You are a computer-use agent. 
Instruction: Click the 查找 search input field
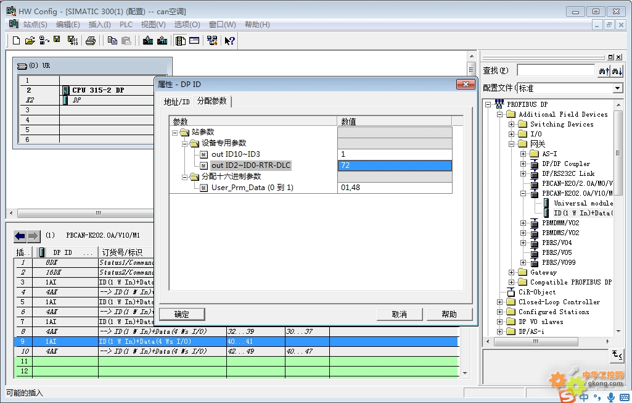click(556, 70)
